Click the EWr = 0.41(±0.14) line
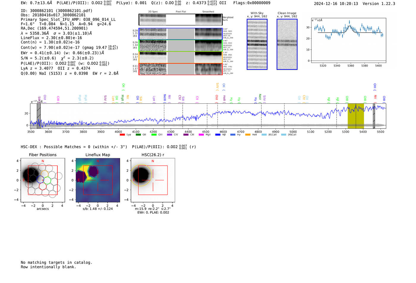The image size is (416, 283). coord(62,53)
